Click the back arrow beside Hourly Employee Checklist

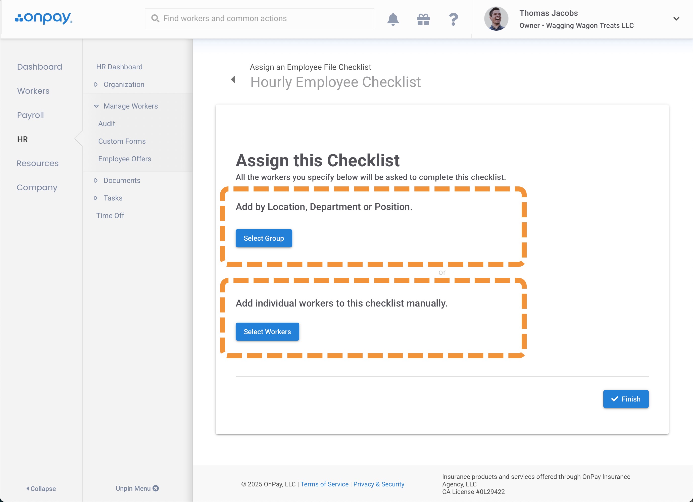point(233,79)
